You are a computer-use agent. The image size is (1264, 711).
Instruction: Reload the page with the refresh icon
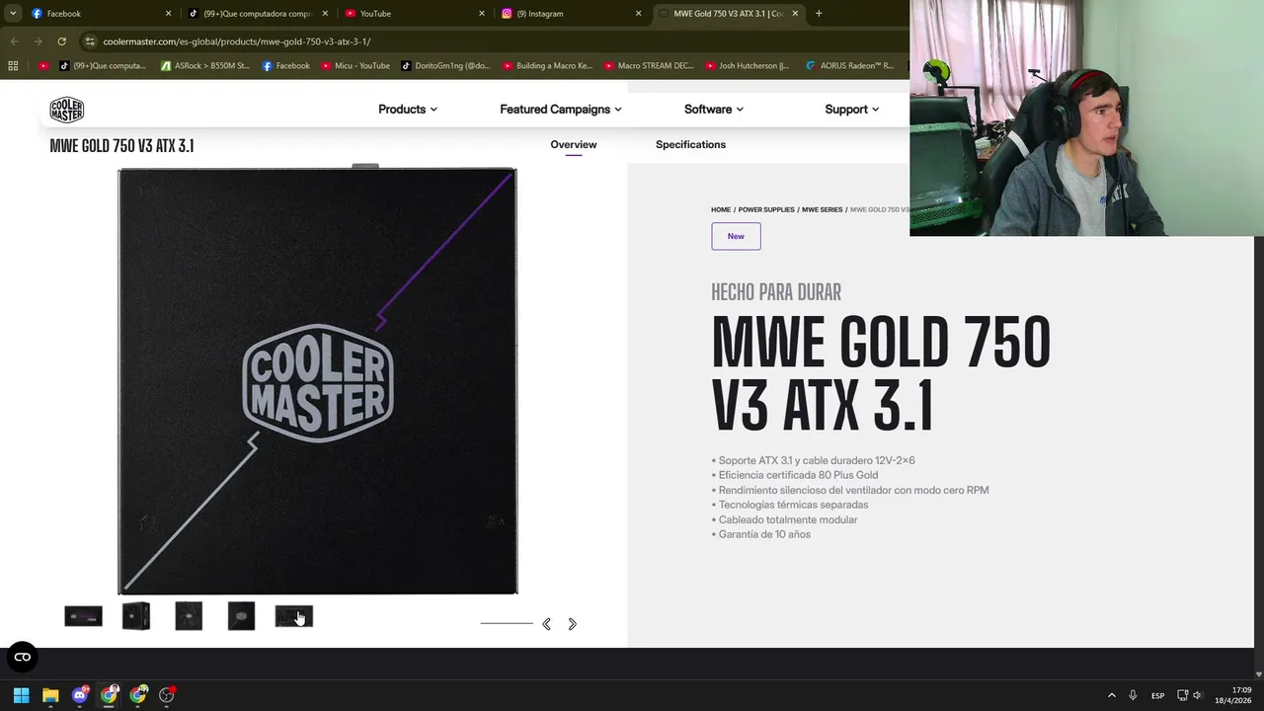click(x=61, y=41)
